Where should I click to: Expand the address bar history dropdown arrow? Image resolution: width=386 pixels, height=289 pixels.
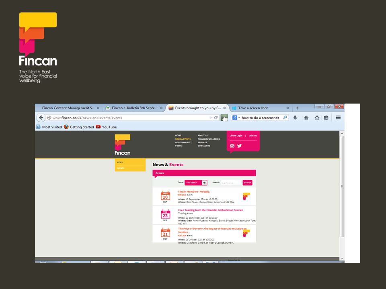pyautogui.click(x=210, y=118)
